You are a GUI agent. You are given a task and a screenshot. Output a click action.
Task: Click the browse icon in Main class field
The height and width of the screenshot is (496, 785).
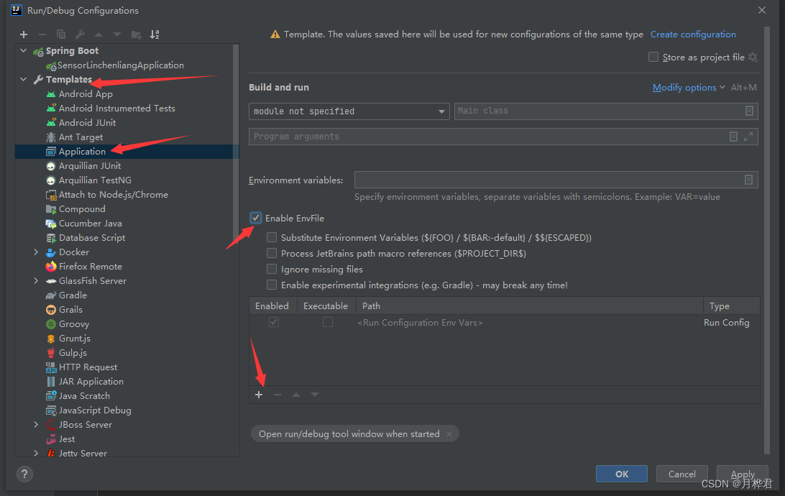pyautogui.click(x=749, y=111)
